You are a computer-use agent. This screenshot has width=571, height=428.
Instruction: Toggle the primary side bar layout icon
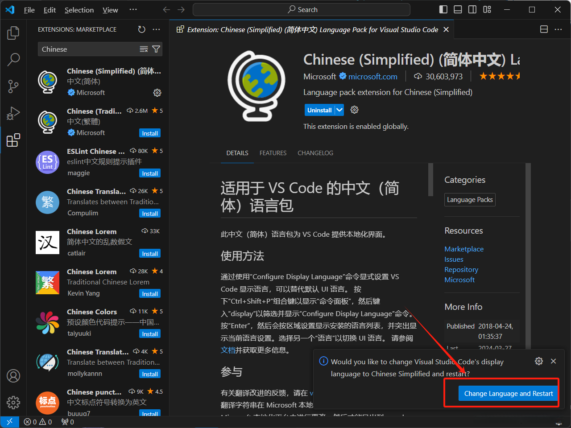point(443,10)
